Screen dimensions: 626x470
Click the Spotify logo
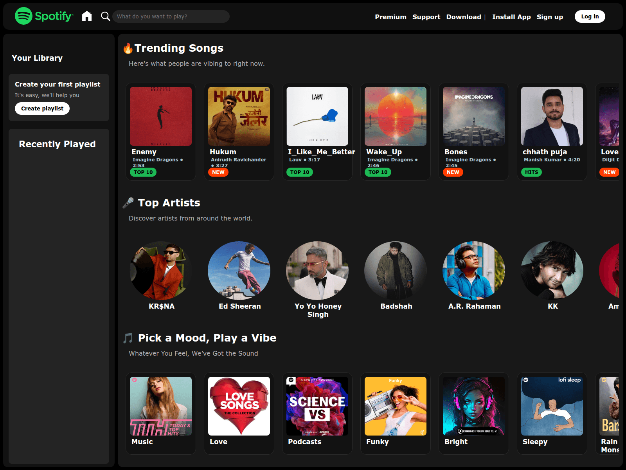tap(43, 16)
